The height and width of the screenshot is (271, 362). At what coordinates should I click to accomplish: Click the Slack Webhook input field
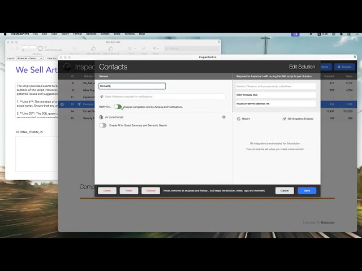tap(162, 97)
